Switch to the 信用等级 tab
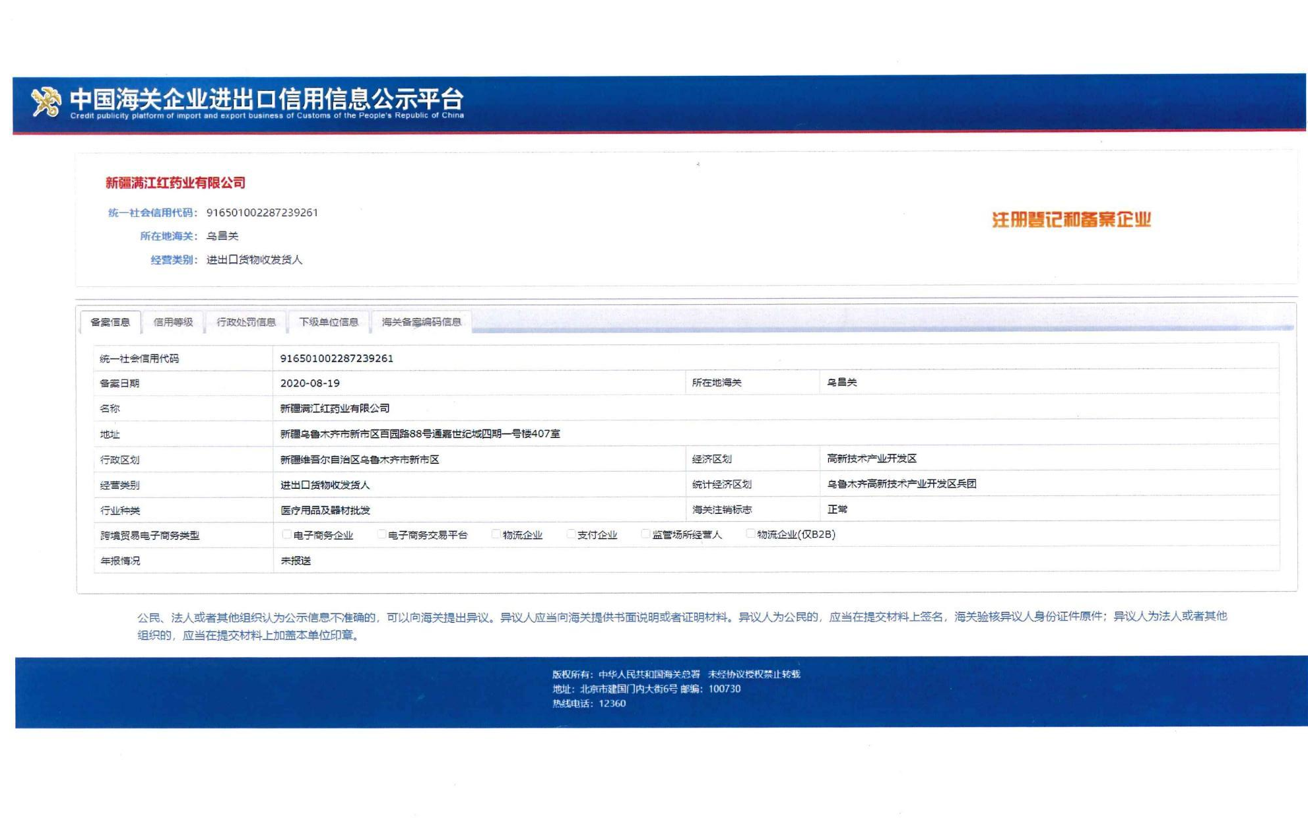Screen dimensions: 1308x818 click(x=173, y=322)
